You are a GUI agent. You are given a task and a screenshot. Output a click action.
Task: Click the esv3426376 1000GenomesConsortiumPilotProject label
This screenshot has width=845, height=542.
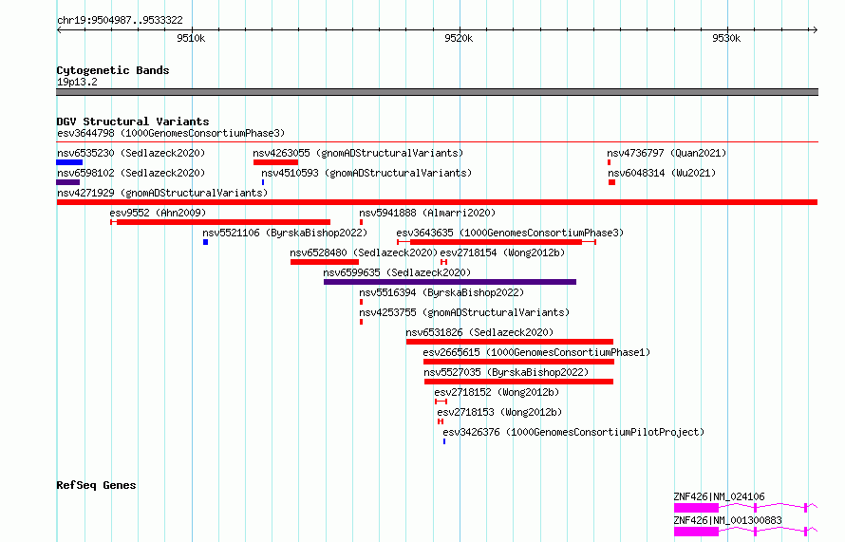573,432
